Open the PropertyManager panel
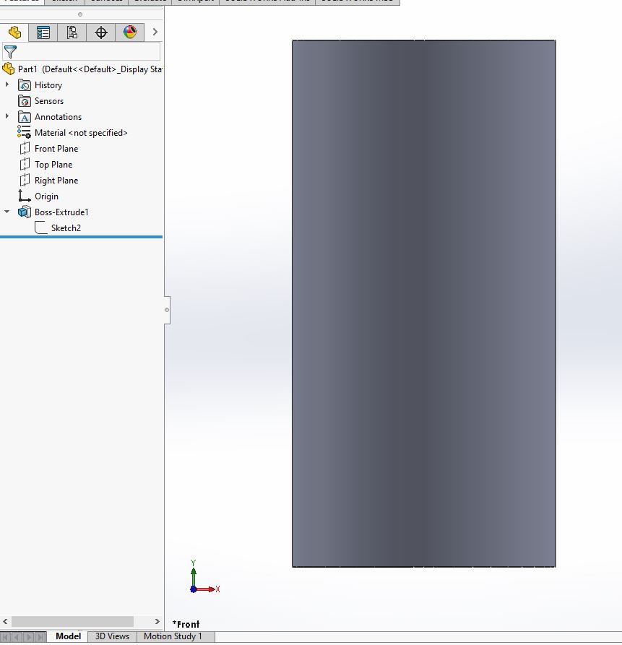Image resolution: width=622 pixels, height=645 pixels. (x=42, y=32)
